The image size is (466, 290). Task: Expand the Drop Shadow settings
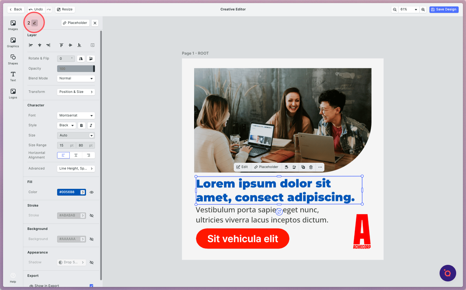(71, 262)
